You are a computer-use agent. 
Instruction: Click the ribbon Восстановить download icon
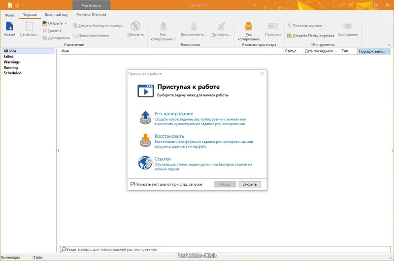coord(194,26)
